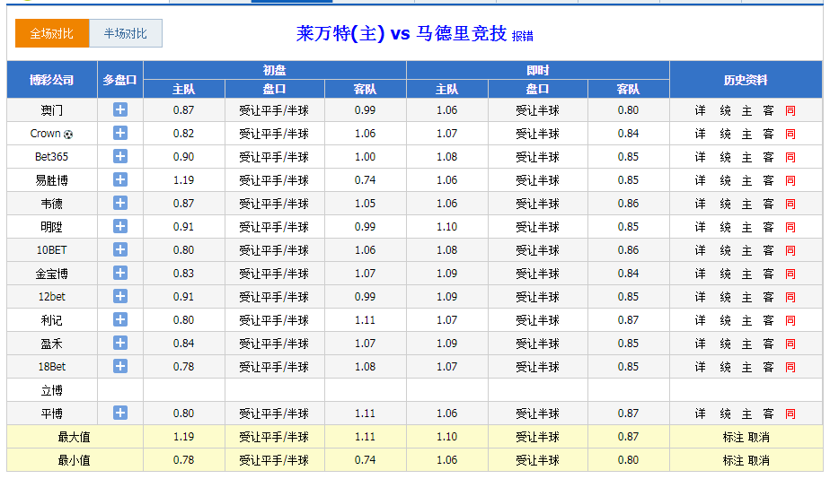Expand multi-handicap plus for 18Bet row
Screen dimensions: 830x479
pos(120,366)
